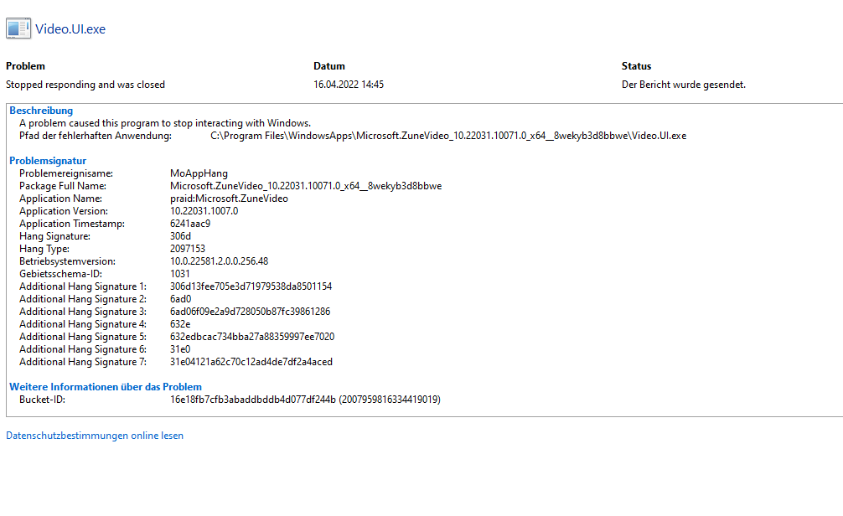Click Additional Hang Signature 3 value

click(x=250, y=312)
